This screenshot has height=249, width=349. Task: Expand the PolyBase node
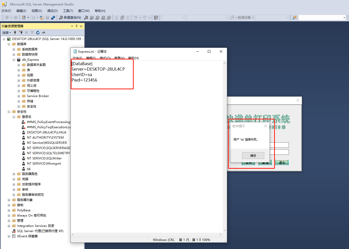click(x=9, y=210)
